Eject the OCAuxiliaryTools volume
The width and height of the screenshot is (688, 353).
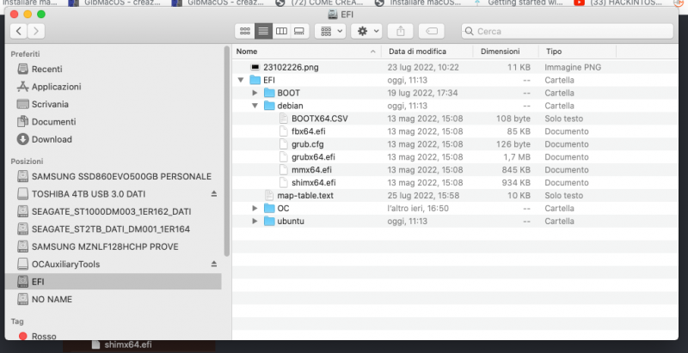click(x=214, y=263)
